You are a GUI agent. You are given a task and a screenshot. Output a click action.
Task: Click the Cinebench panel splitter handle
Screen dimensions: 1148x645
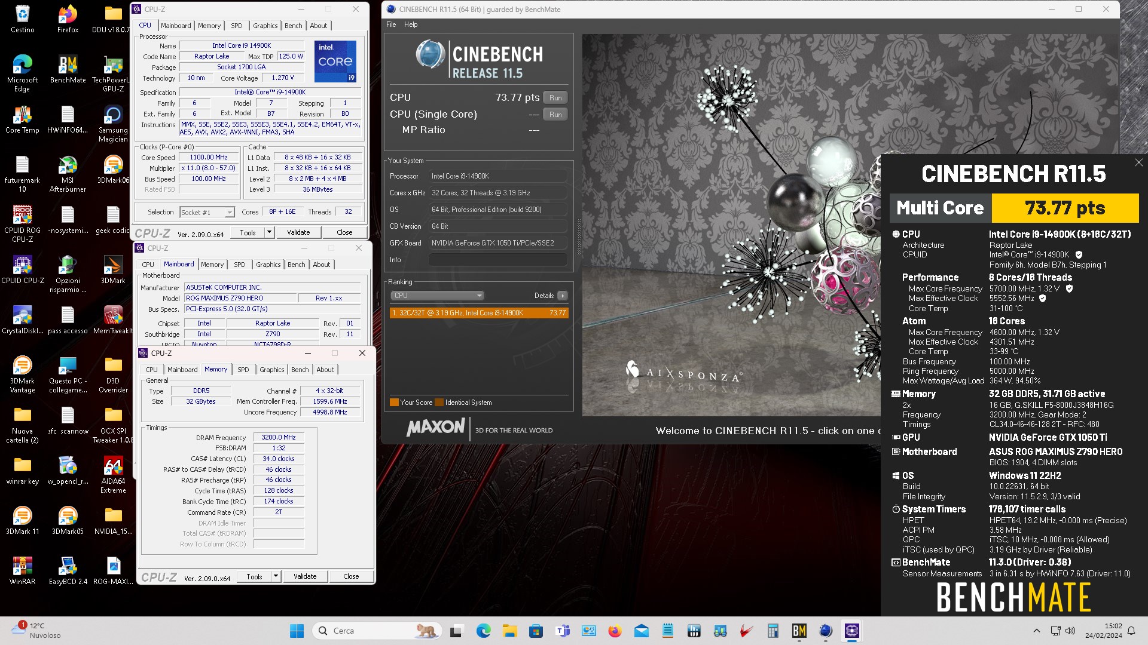(578, 237)
